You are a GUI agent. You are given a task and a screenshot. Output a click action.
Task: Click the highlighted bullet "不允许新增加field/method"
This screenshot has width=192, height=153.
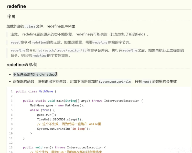tap(35, 74)
